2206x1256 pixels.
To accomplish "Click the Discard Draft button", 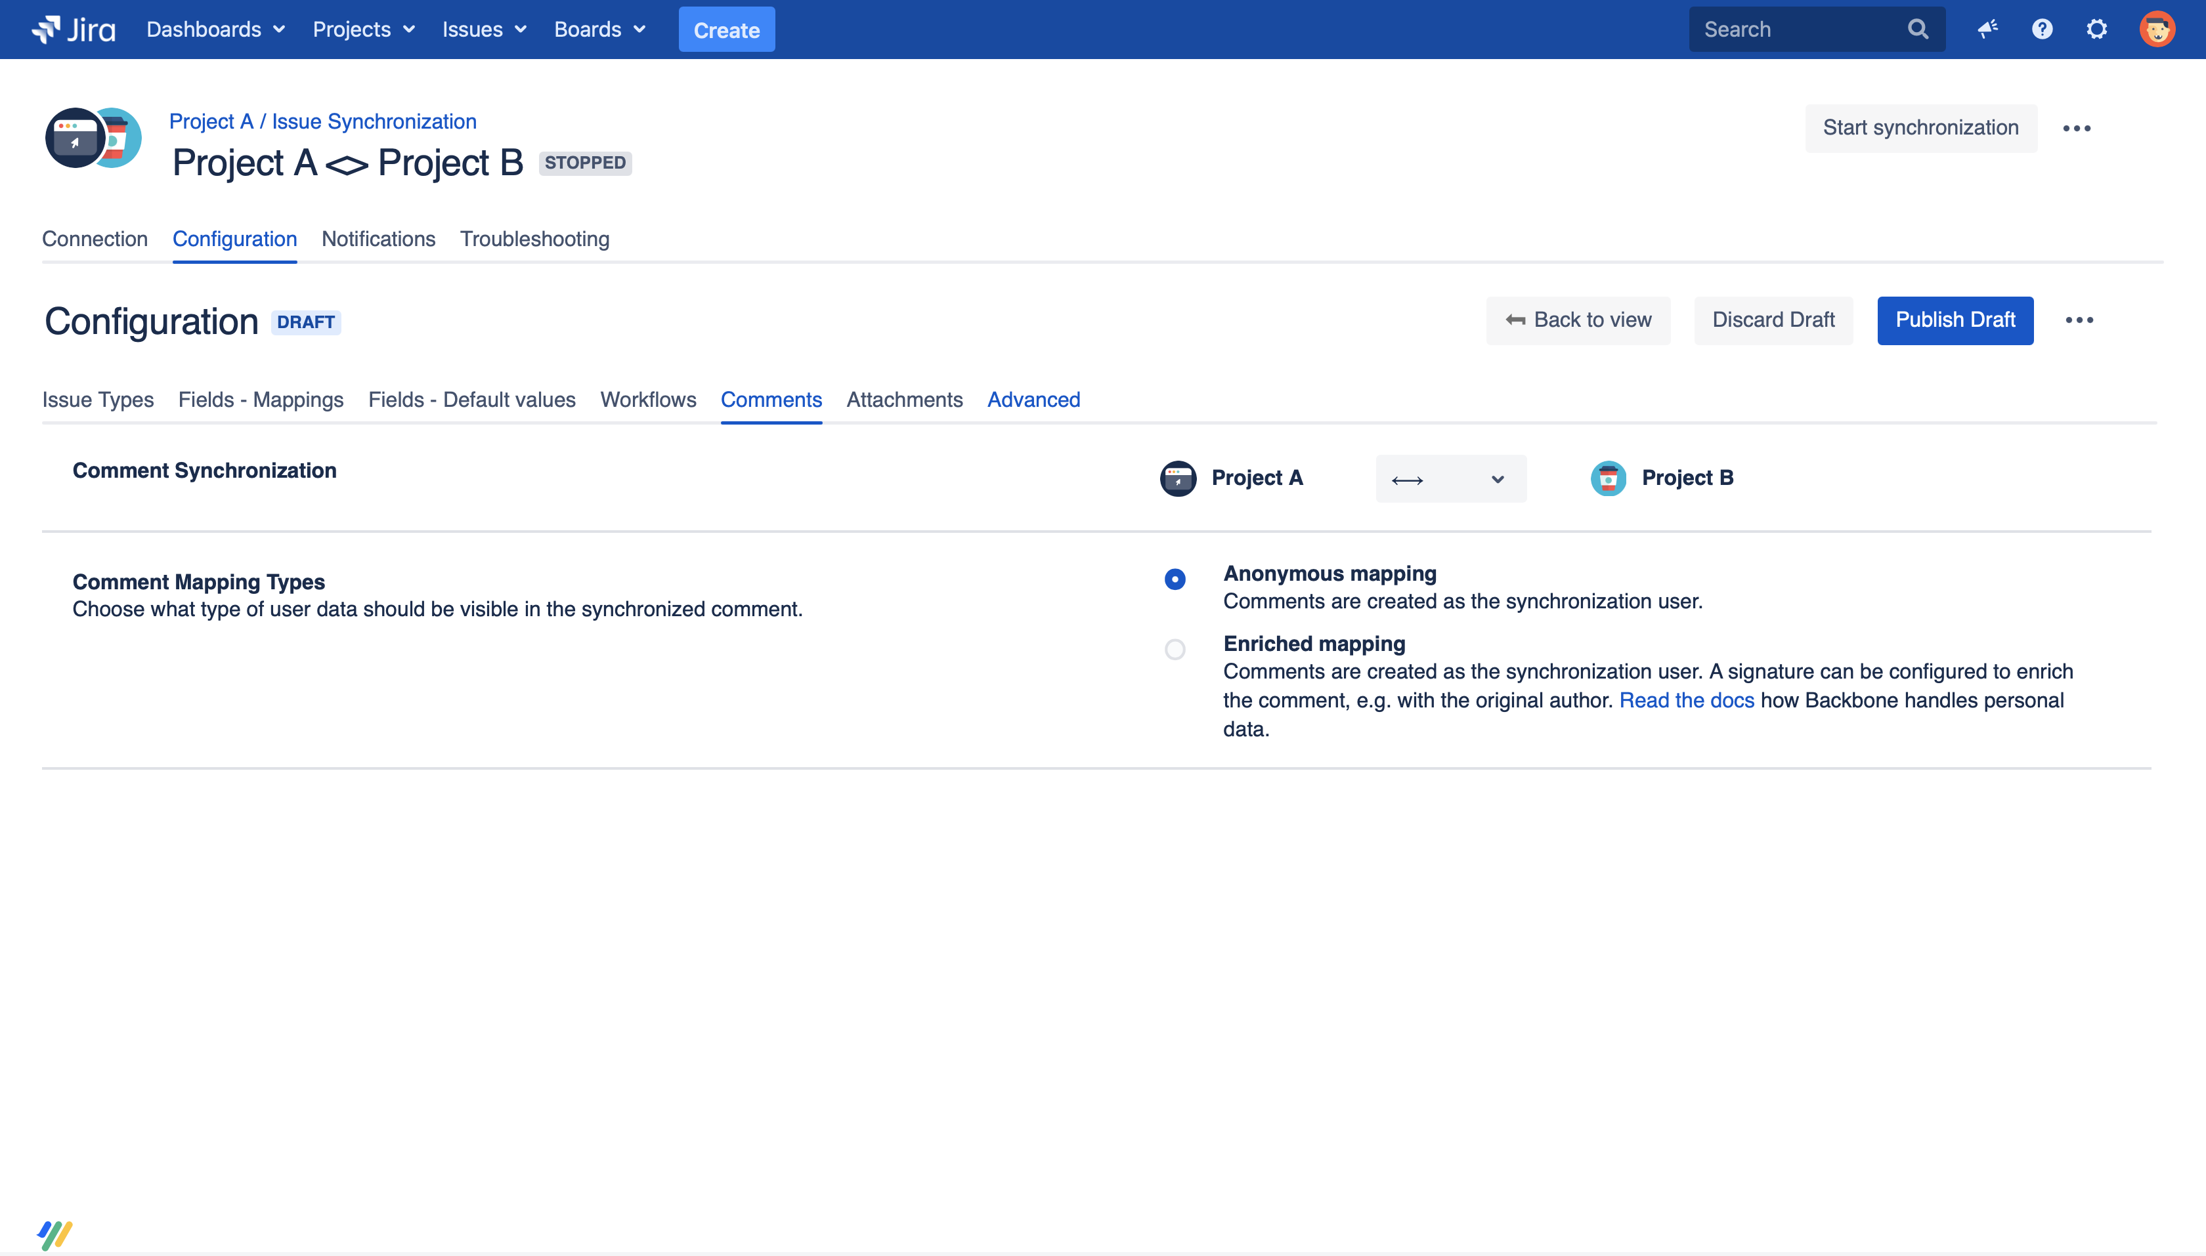I will tap(1773, 320).
